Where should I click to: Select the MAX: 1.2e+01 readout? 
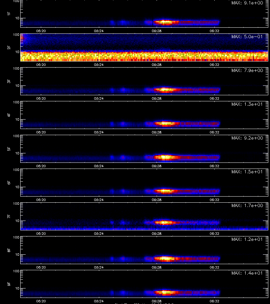click(x=247, y=239)
